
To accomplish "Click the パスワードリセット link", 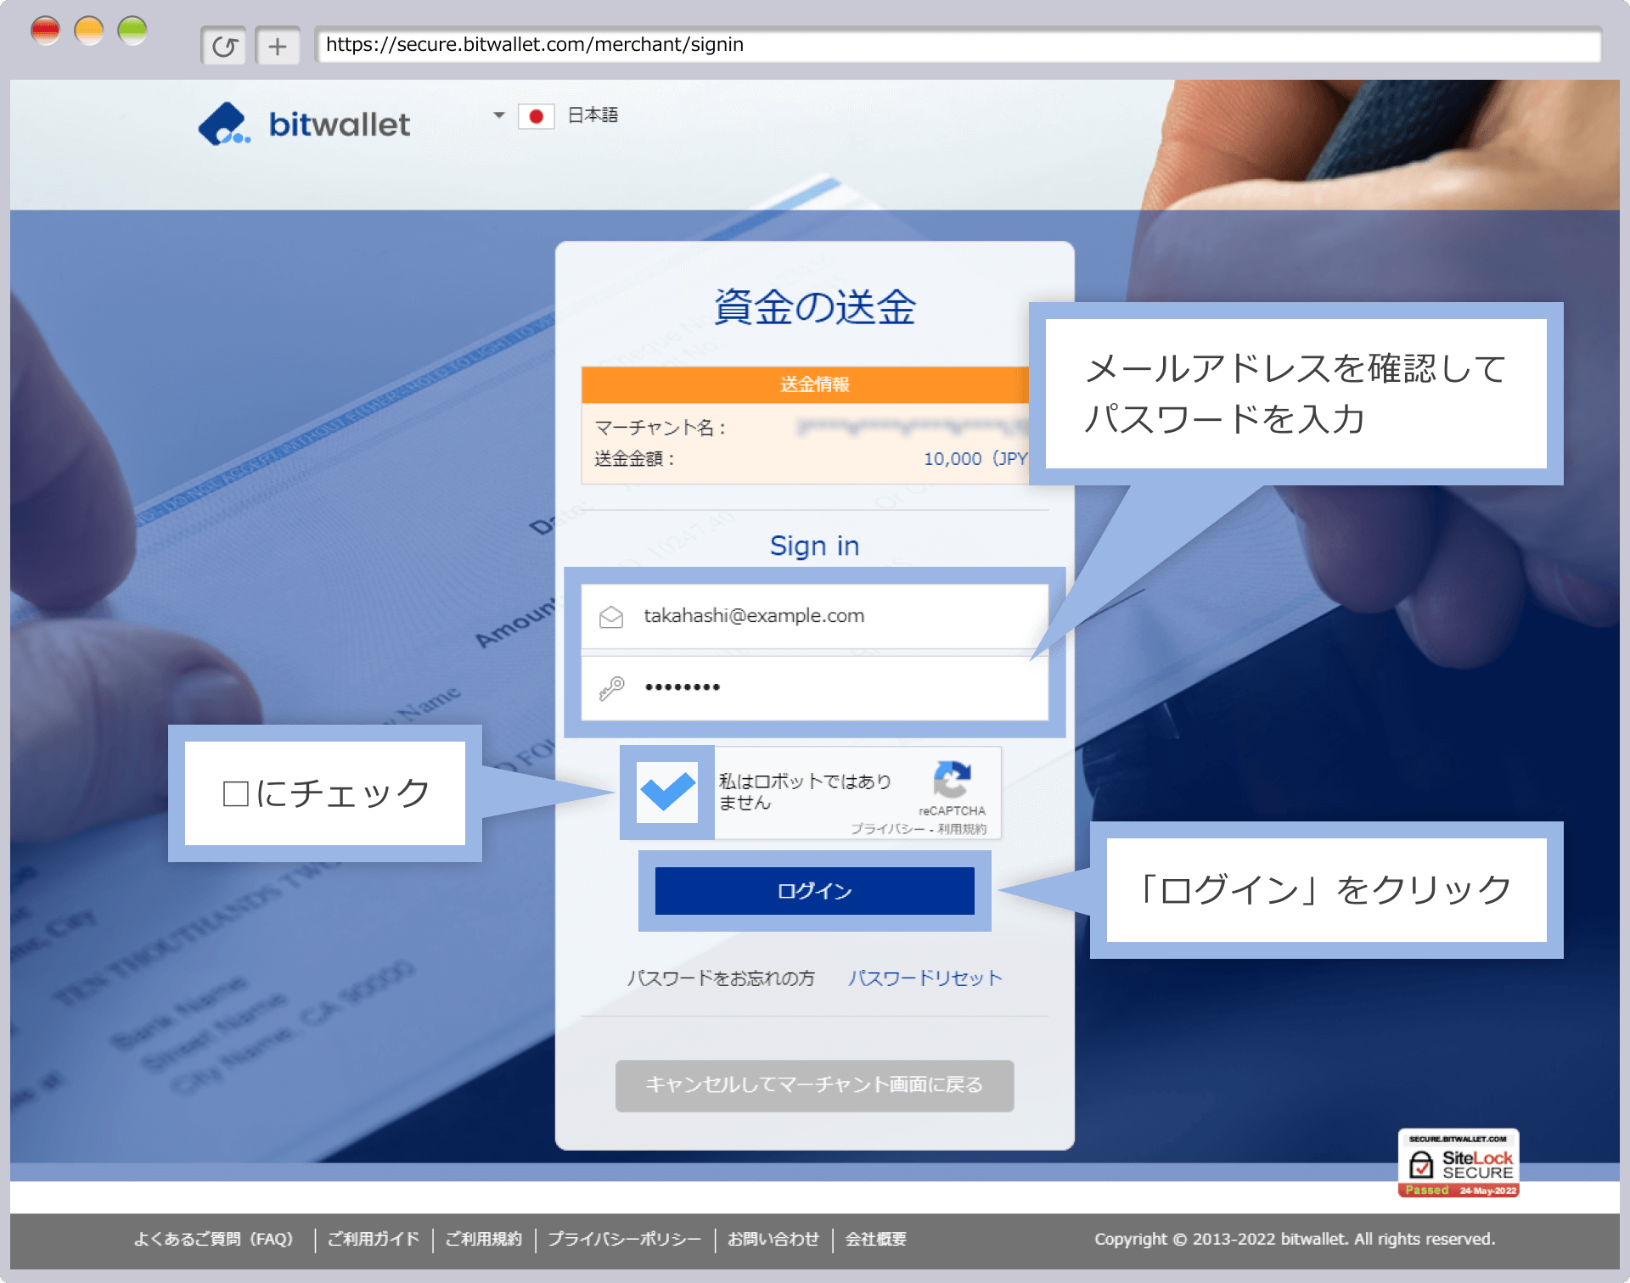I will (925, 978).
